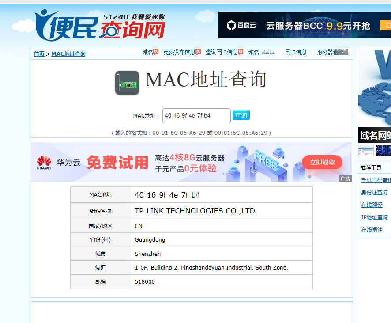
Task: Open the 首页 breadcrumb link
Action: click(39, 53)
